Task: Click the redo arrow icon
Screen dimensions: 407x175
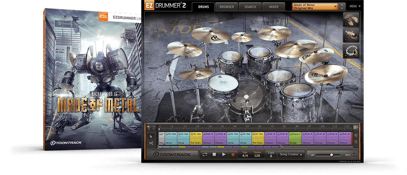Action: 153,127
